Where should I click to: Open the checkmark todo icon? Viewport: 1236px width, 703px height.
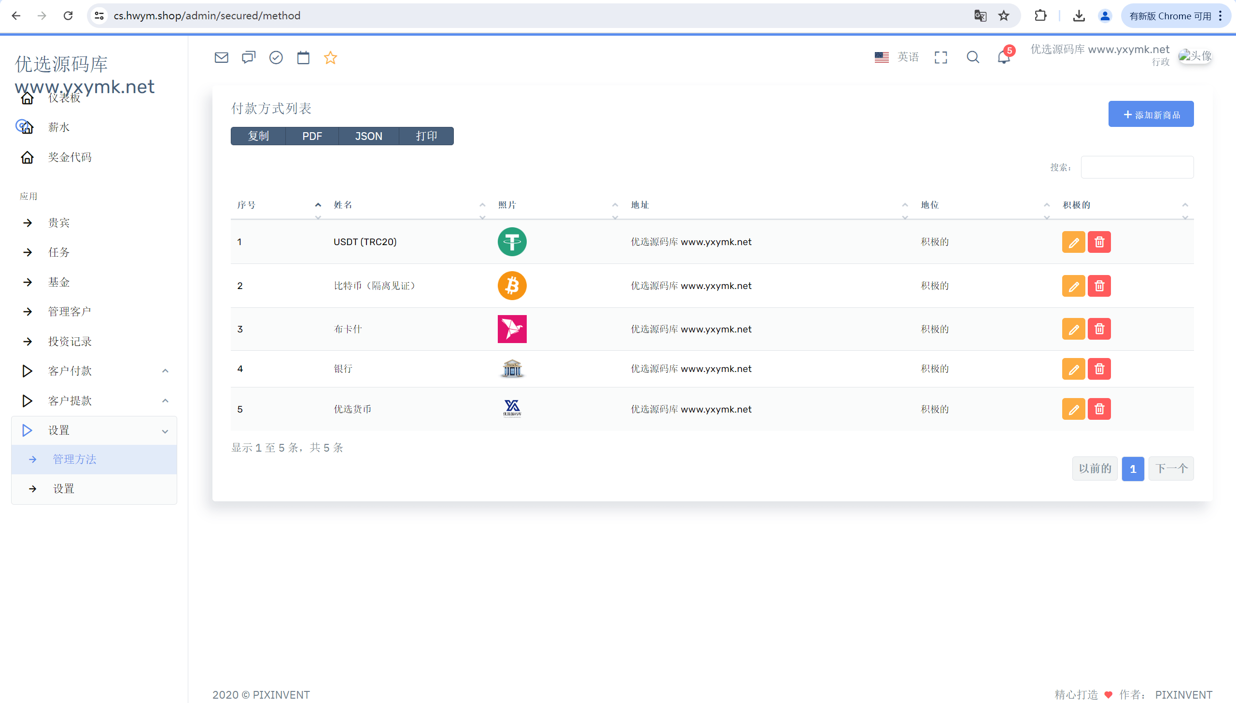(276, 57)
